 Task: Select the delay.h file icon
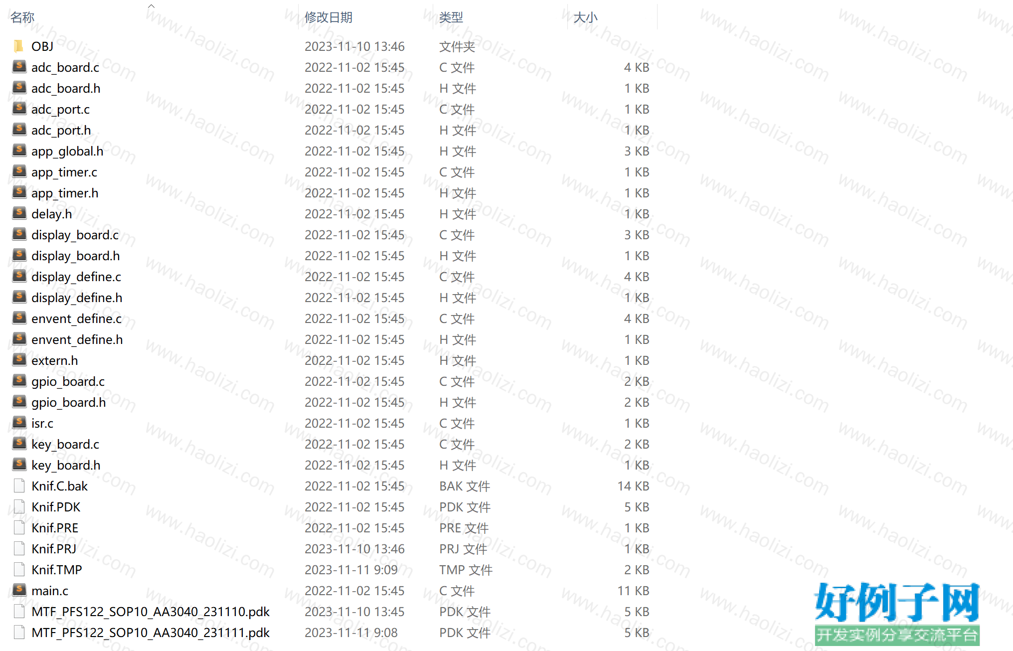coord(19,213)
